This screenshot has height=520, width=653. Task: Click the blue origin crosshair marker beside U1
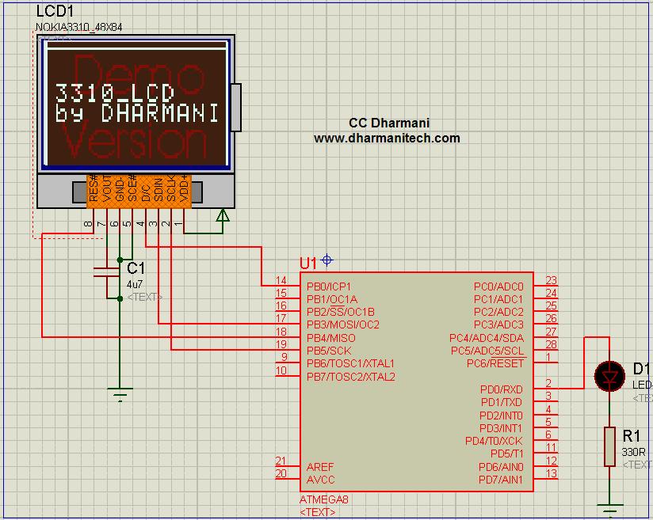coord(327,260)
